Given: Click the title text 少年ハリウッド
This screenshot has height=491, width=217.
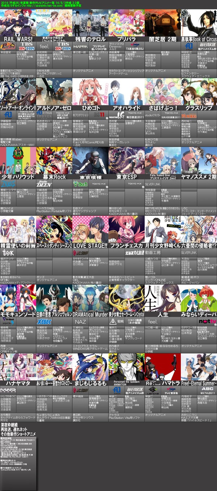Looking at the screenshot, I should pos(18,177).
